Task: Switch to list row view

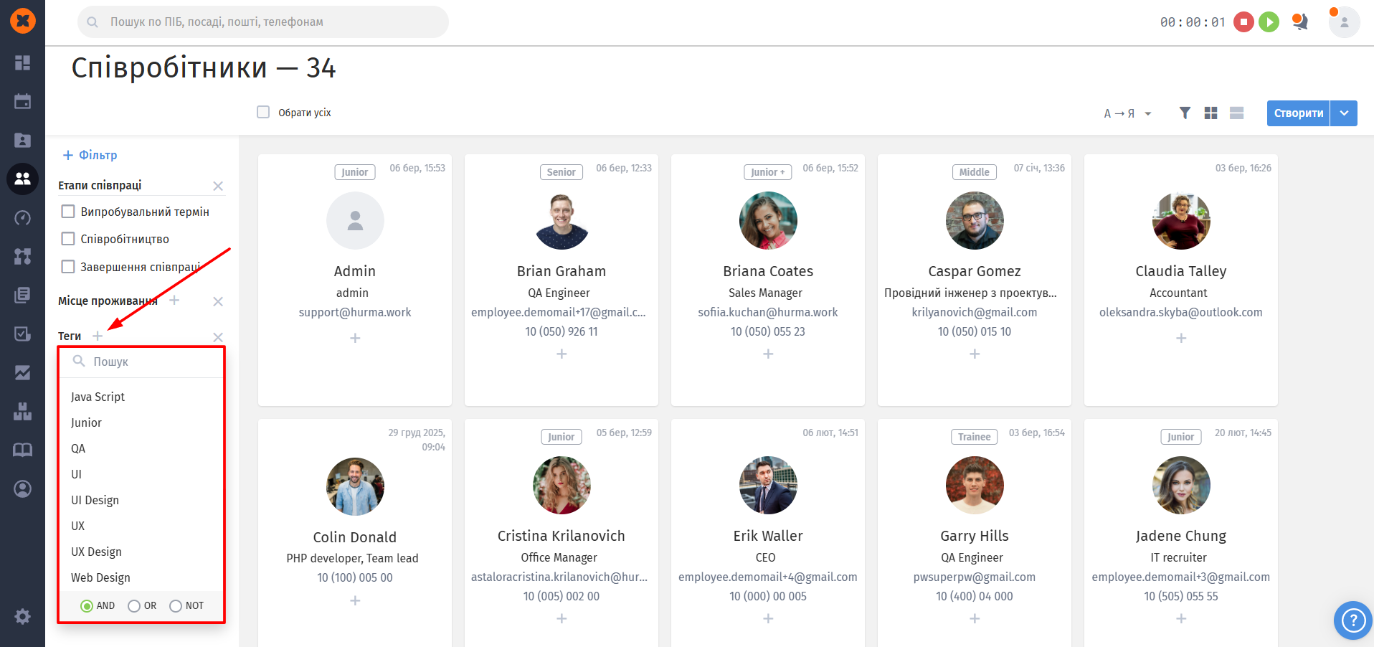Action: point(1236,113)
